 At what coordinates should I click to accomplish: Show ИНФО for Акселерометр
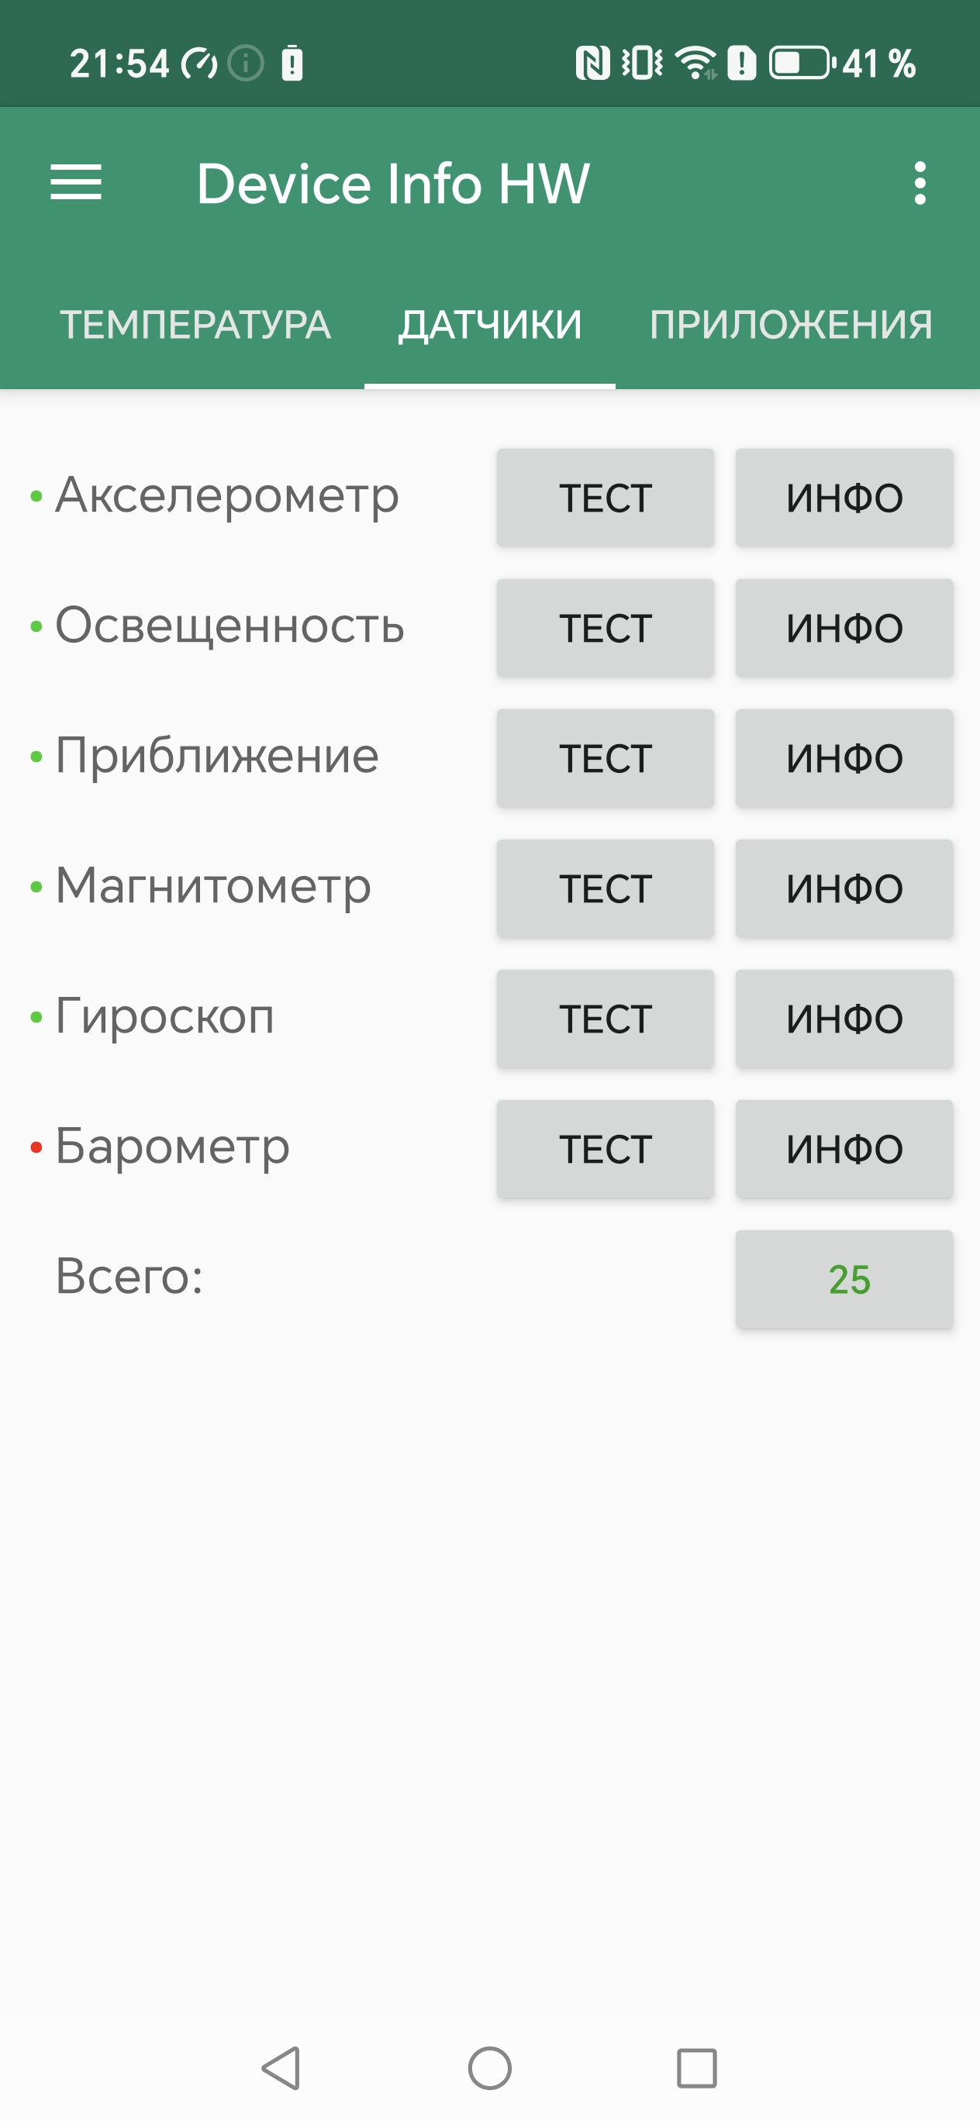point(844,498)
